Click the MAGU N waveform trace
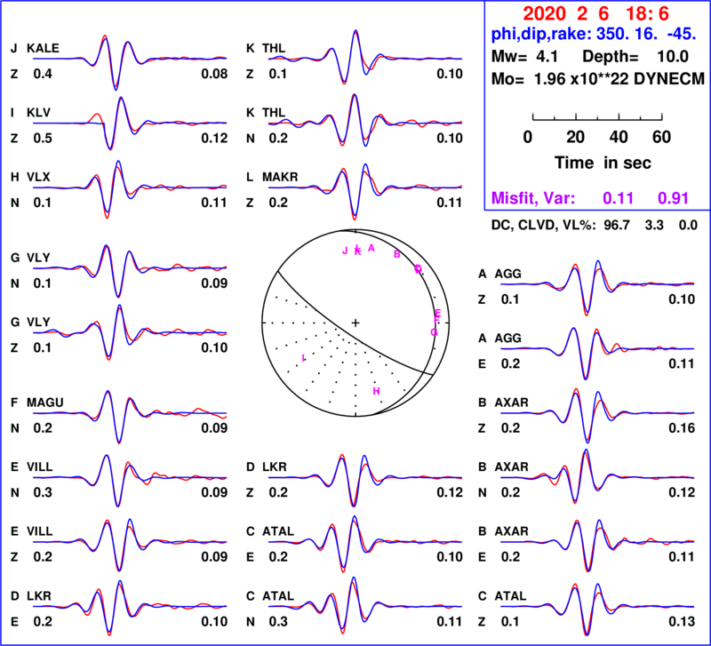The width and height of the screenshot is (711, 646). (x=130, y=415)
